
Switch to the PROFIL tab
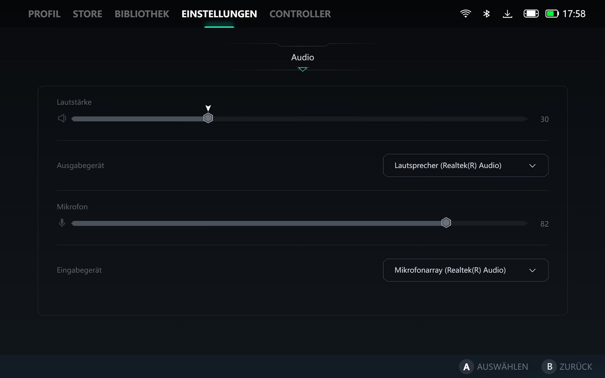[x=44, y=14]
